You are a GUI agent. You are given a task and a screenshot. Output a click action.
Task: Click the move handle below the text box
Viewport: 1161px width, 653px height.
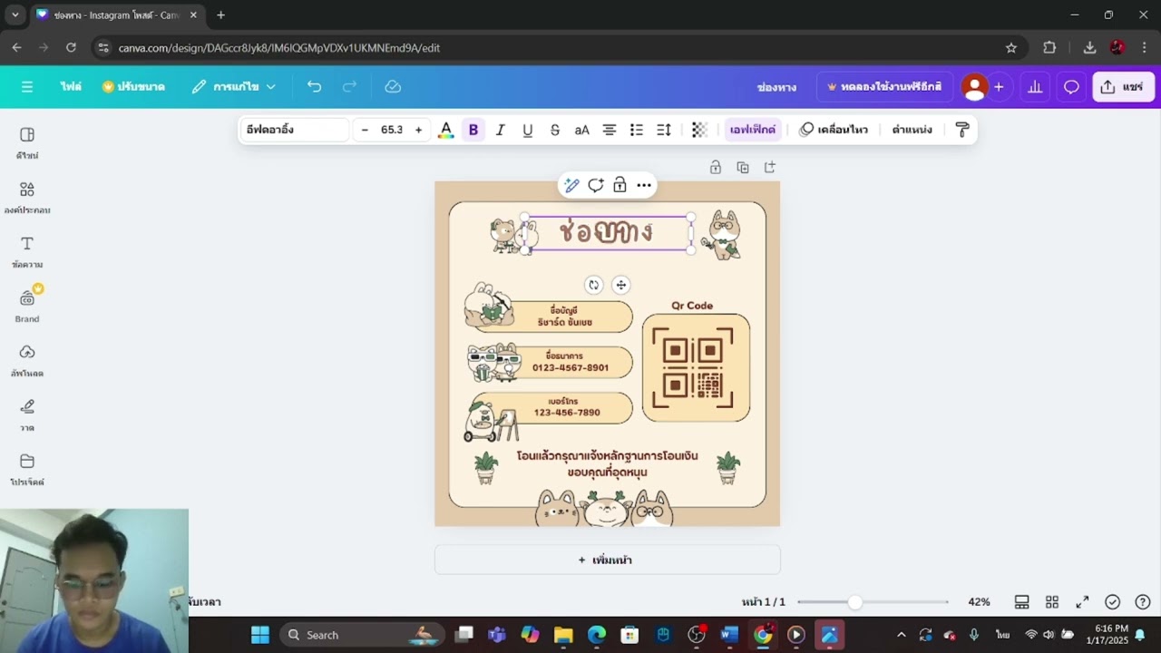[620, 285]
